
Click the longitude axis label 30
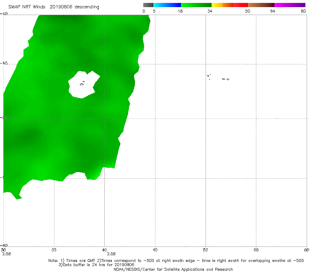pos(3,250)
